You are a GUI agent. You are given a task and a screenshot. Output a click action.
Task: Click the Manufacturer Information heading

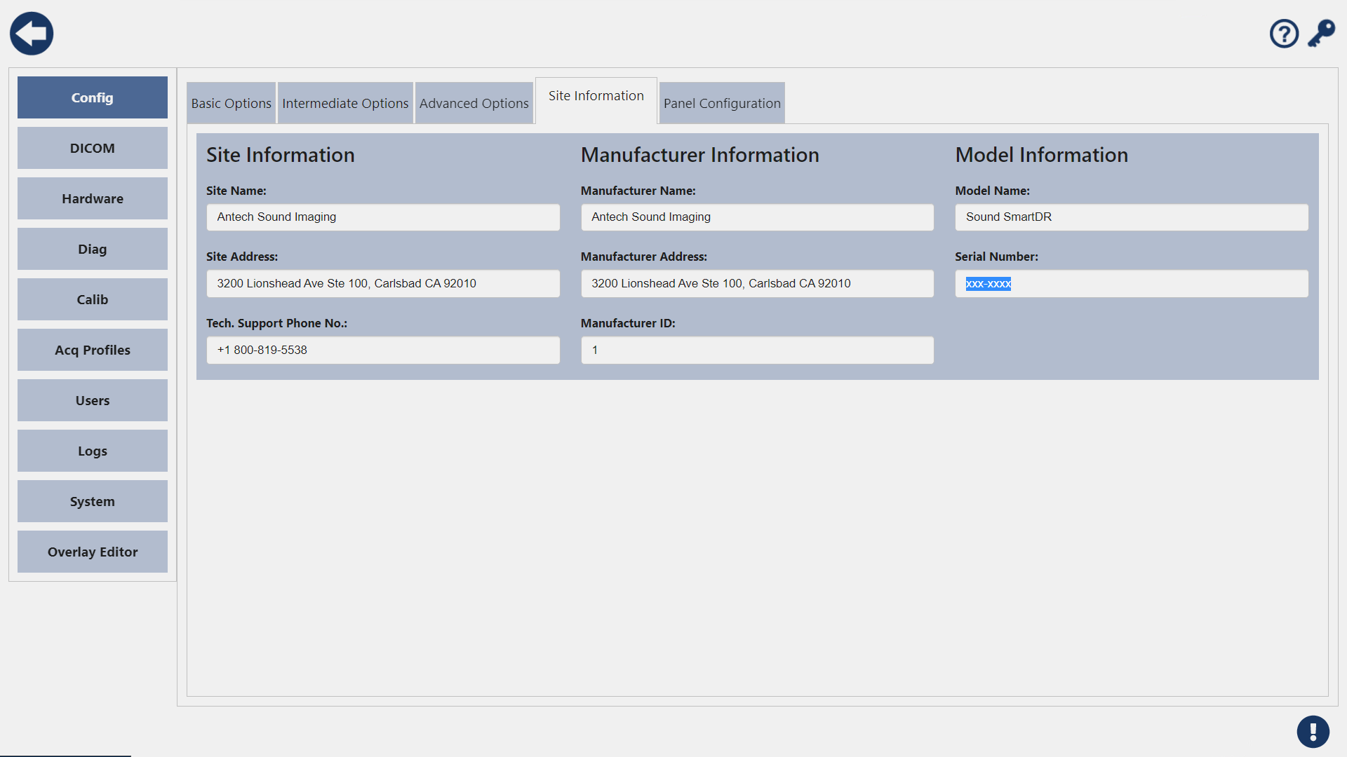[x=700, y=155]
